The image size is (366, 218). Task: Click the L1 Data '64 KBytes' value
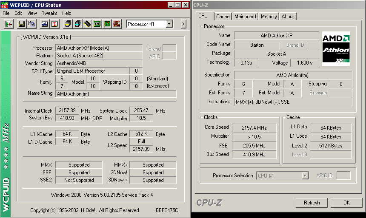[x=331, y=128]
